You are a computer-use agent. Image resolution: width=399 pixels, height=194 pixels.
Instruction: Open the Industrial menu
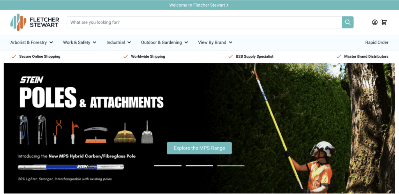pos(118,42)
